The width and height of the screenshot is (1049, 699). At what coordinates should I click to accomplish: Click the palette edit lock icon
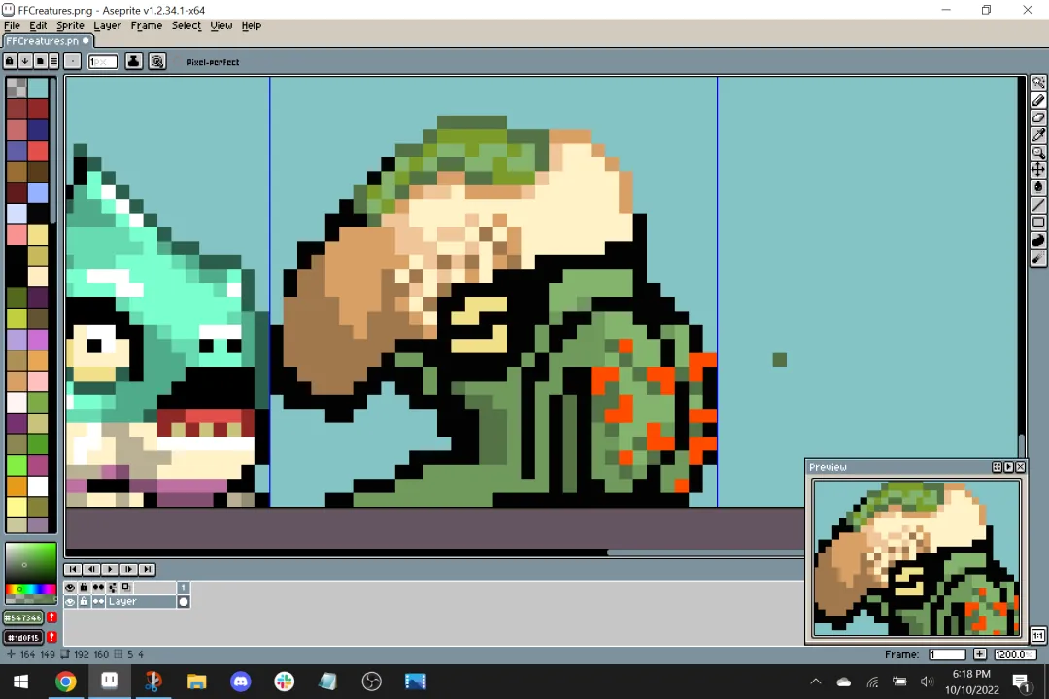point(10,61)
